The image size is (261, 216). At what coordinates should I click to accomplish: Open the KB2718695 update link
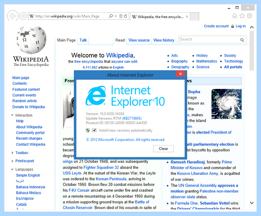click(x=132, y=118)
